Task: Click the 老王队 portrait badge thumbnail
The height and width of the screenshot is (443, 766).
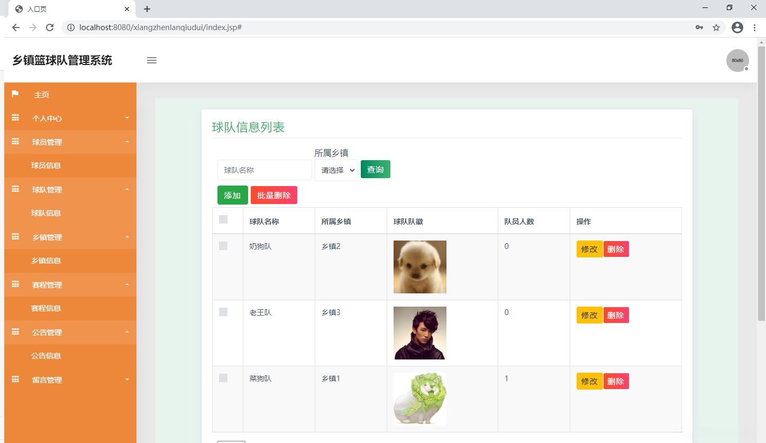Action: pyautogui.click(x=420, y=333)
